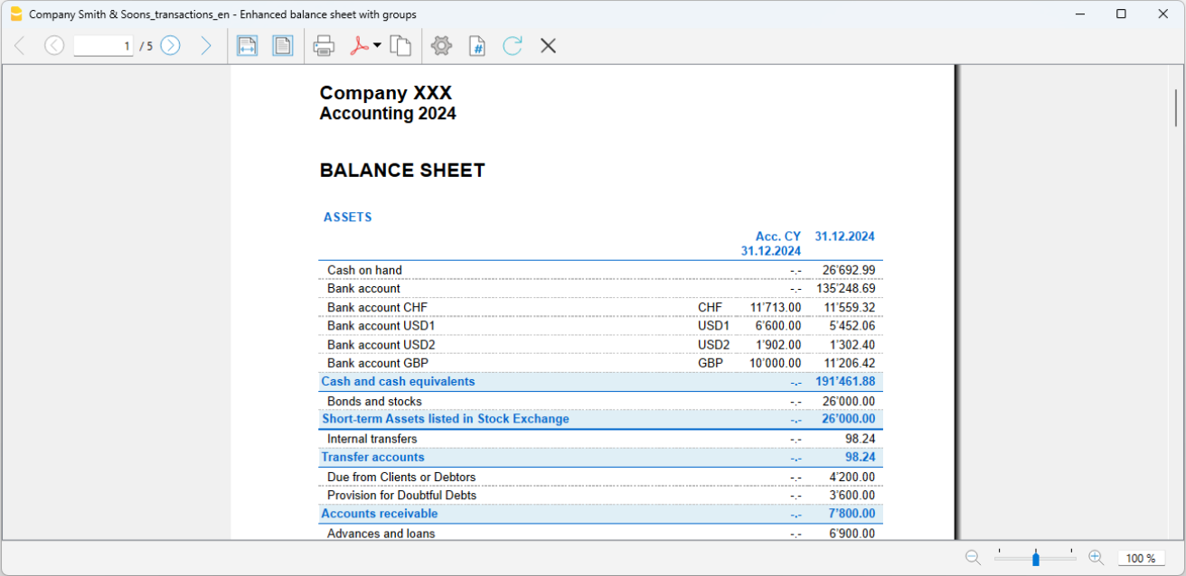Select Accounts receivable group heading

coord(380,514)
